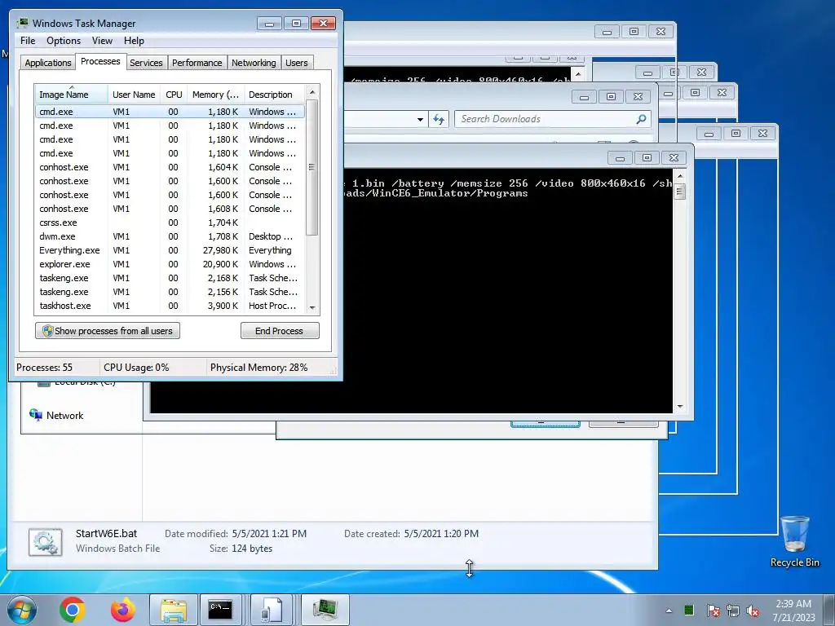Sort processes by the Memory column header
Viewport: 835px width, 626px height.
tap(215, 95)
